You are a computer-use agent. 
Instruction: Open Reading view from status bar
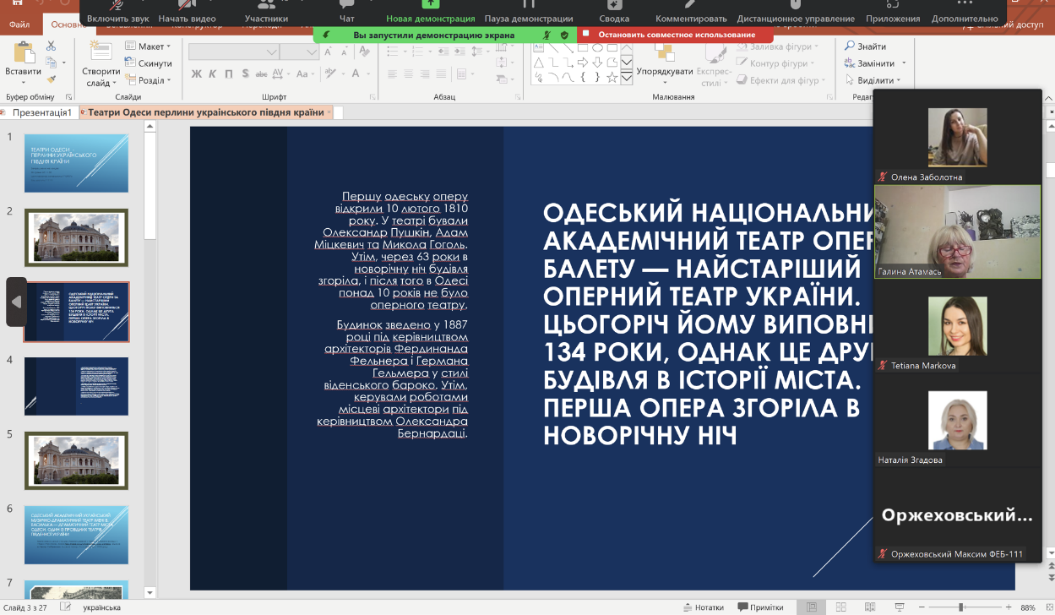[x=869, y=607]
